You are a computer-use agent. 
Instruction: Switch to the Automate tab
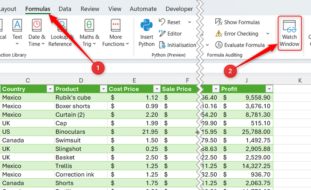[143, 9]
